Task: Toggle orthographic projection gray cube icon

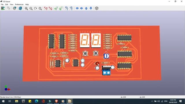Action: click(97, 8)
